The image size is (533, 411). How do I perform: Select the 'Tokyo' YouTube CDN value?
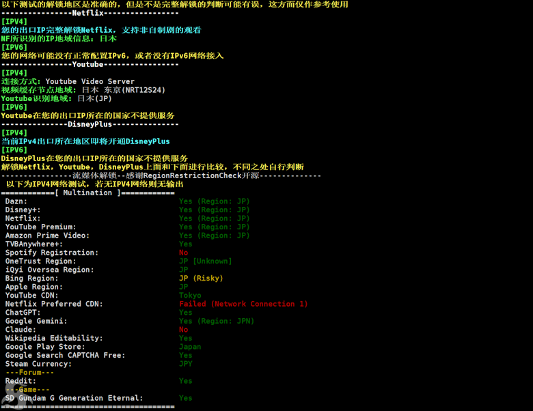[x=190, y=296]
